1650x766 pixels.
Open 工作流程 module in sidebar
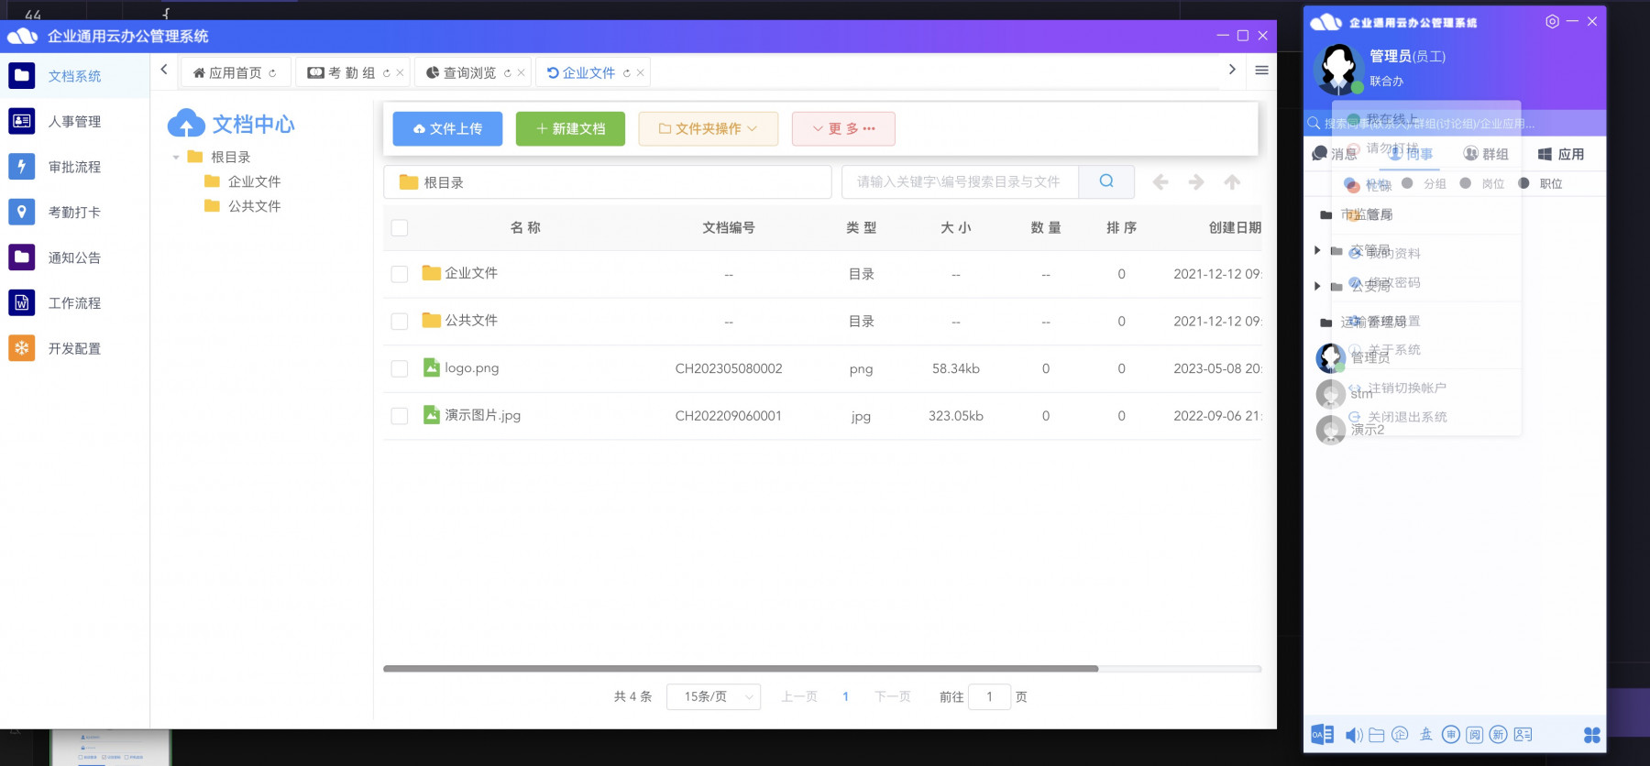pos(74,302)
